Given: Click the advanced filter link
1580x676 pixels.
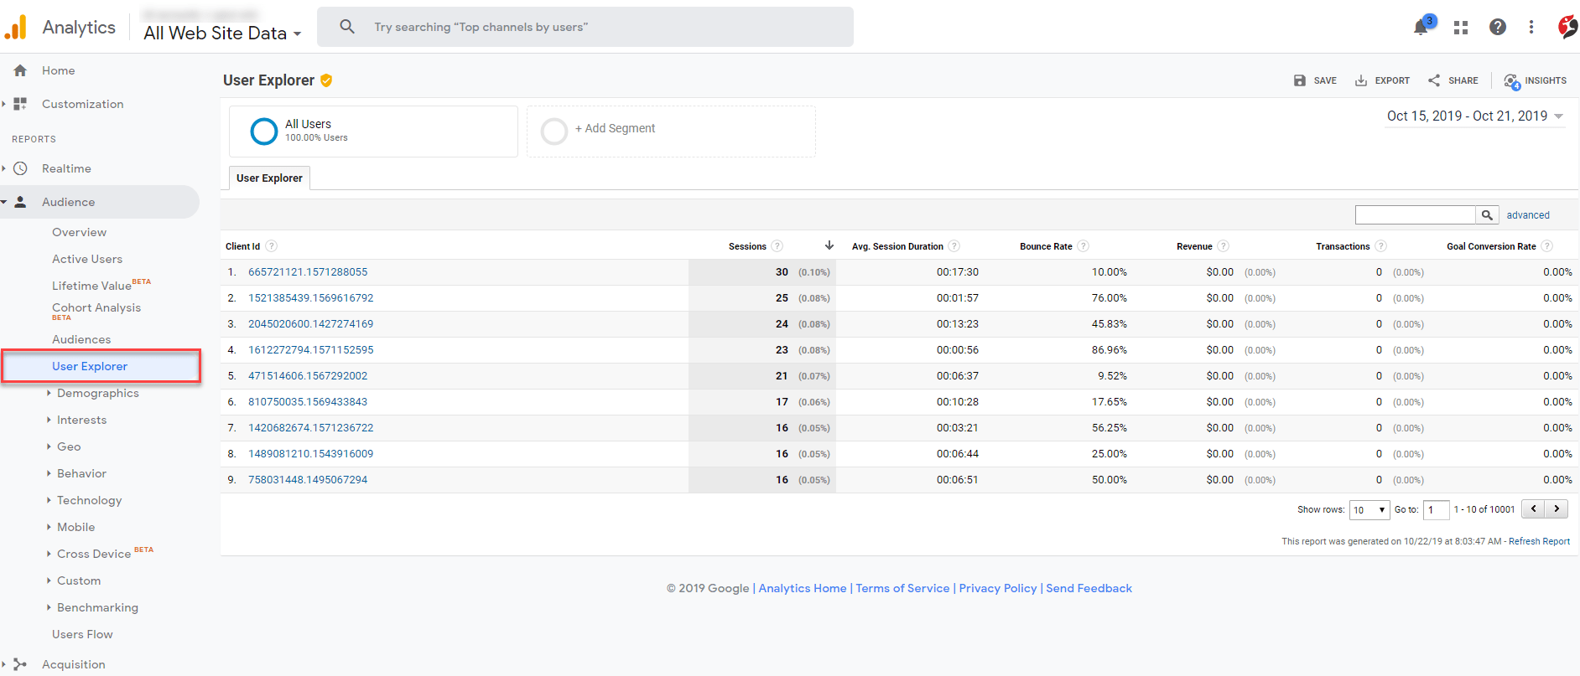Looking at the screenshot, I should pyautogui.click(x=1528, y=215).
